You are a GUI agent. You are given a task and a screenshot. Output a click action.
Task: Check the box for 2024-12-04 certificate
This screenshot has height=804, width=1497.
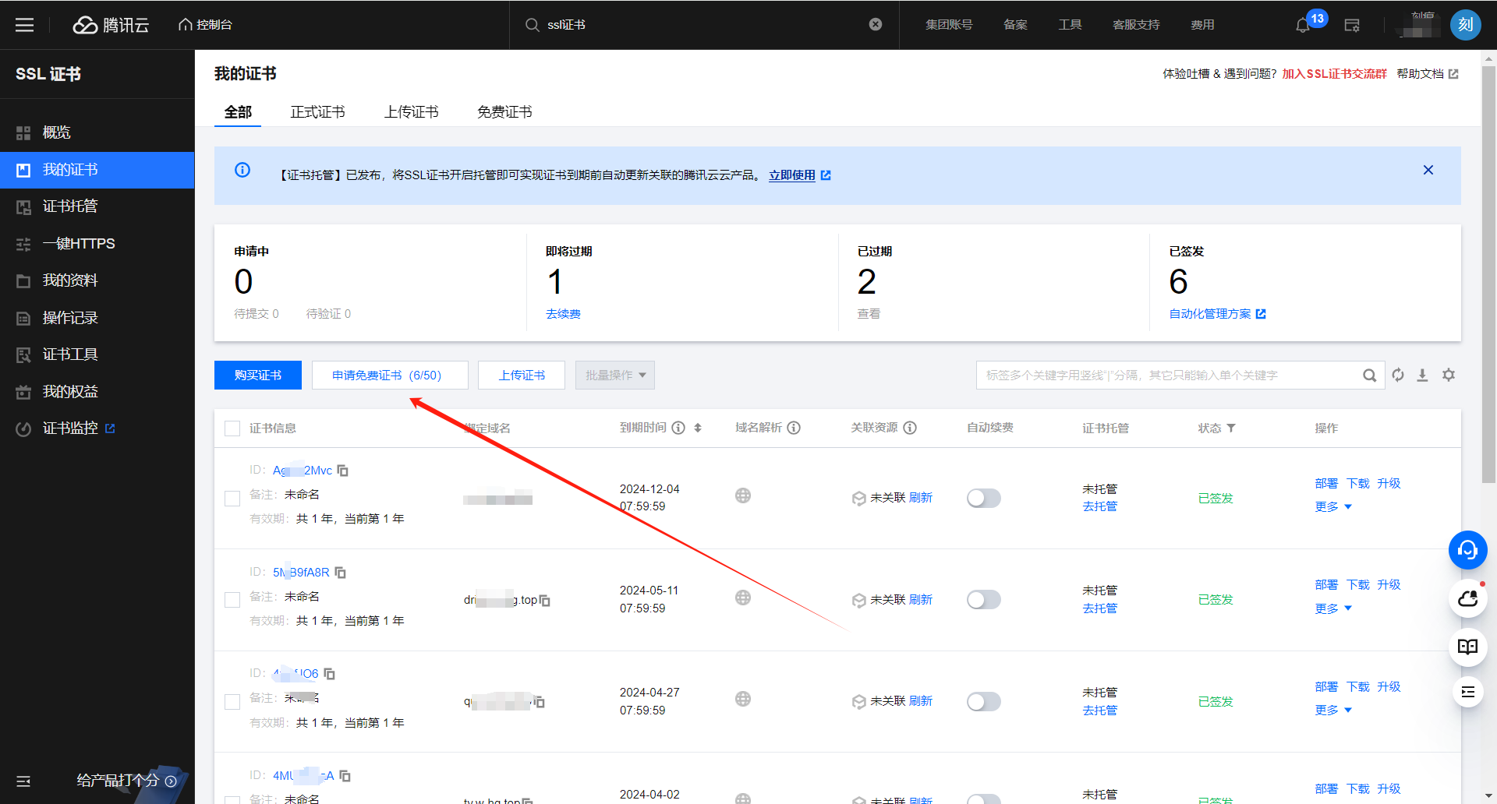tap(232, 499)
